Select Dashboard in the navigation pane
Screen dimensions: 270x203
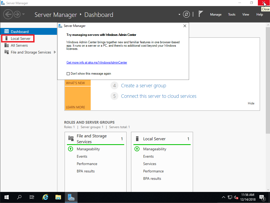tap(28, 32)
